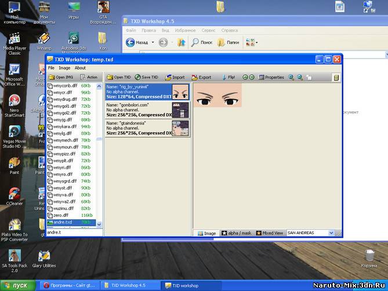This screenshot has height=291, width=388.
Task: Move texture down with green down-arrow icon
Action: tap(252, 77)
